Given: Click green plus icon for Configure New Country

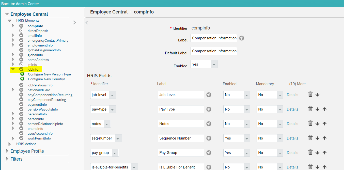Looking at the screenshot, I should 22,79.
